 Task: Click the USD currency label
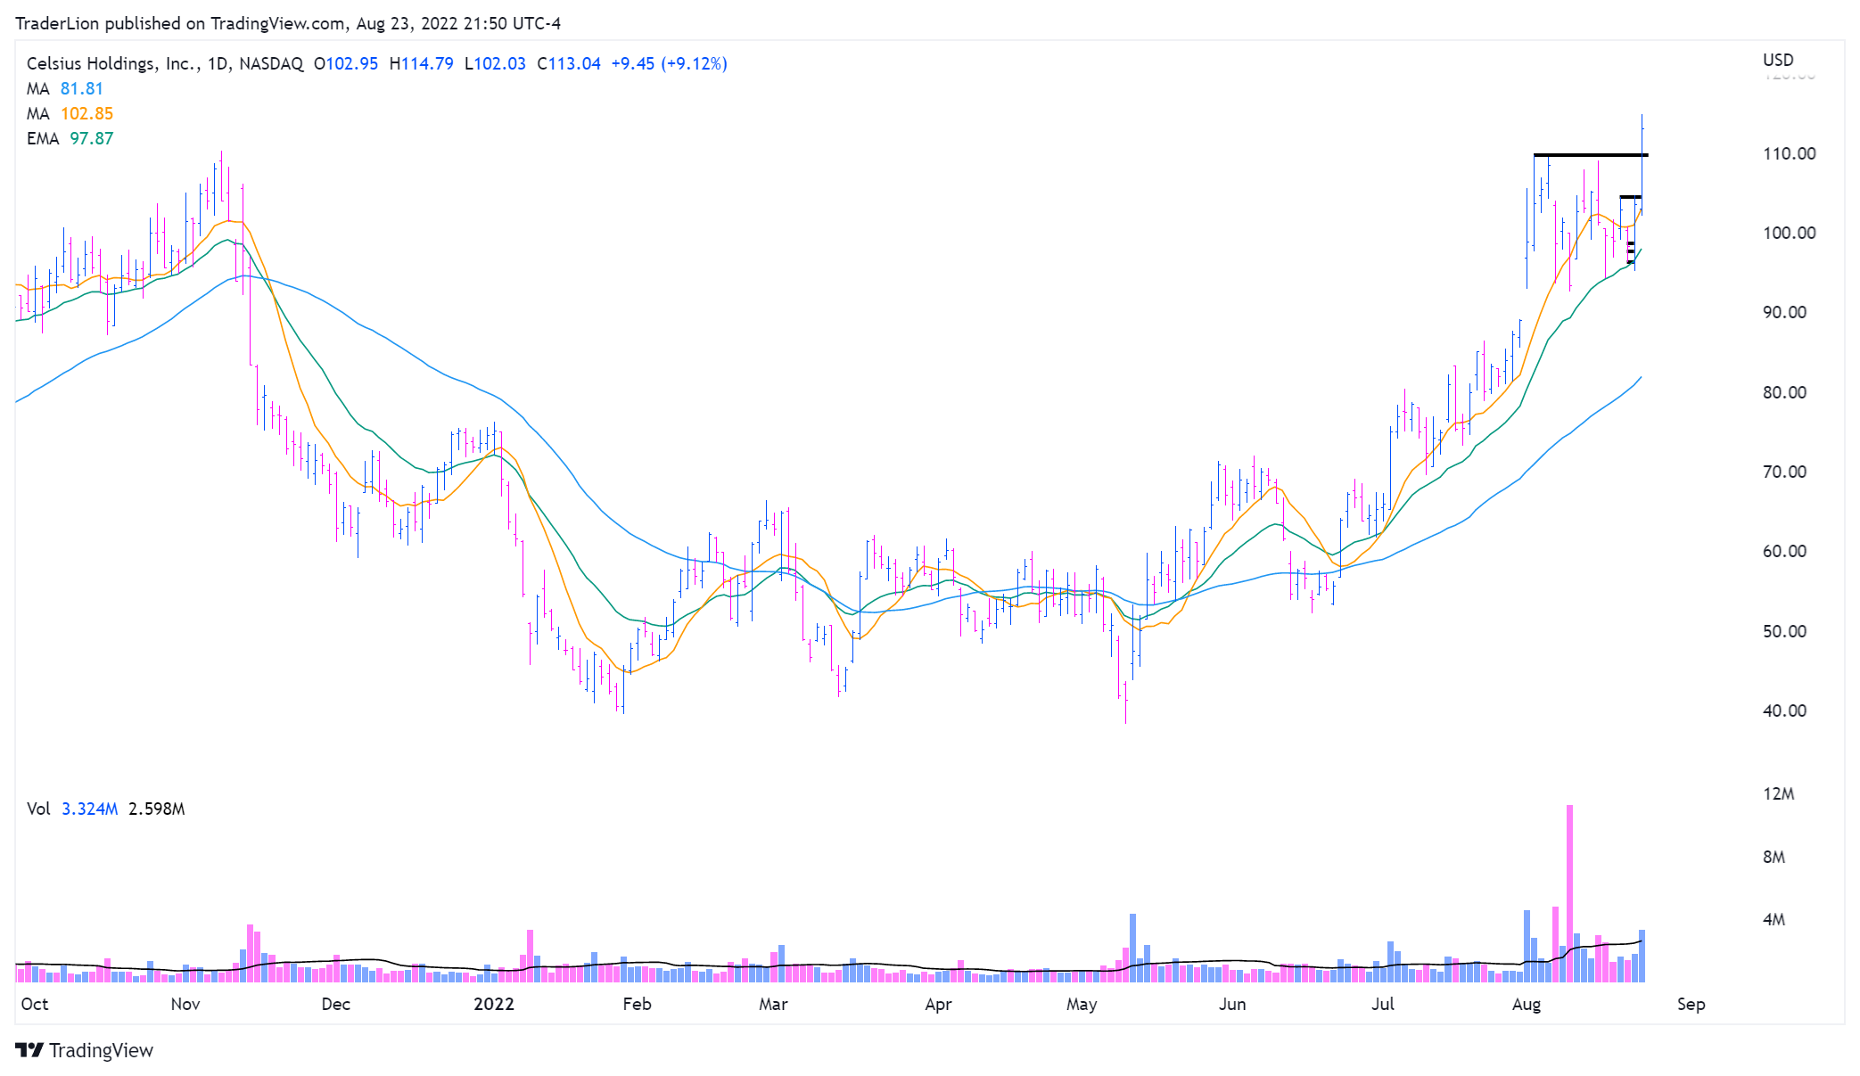coord(1778,60)
